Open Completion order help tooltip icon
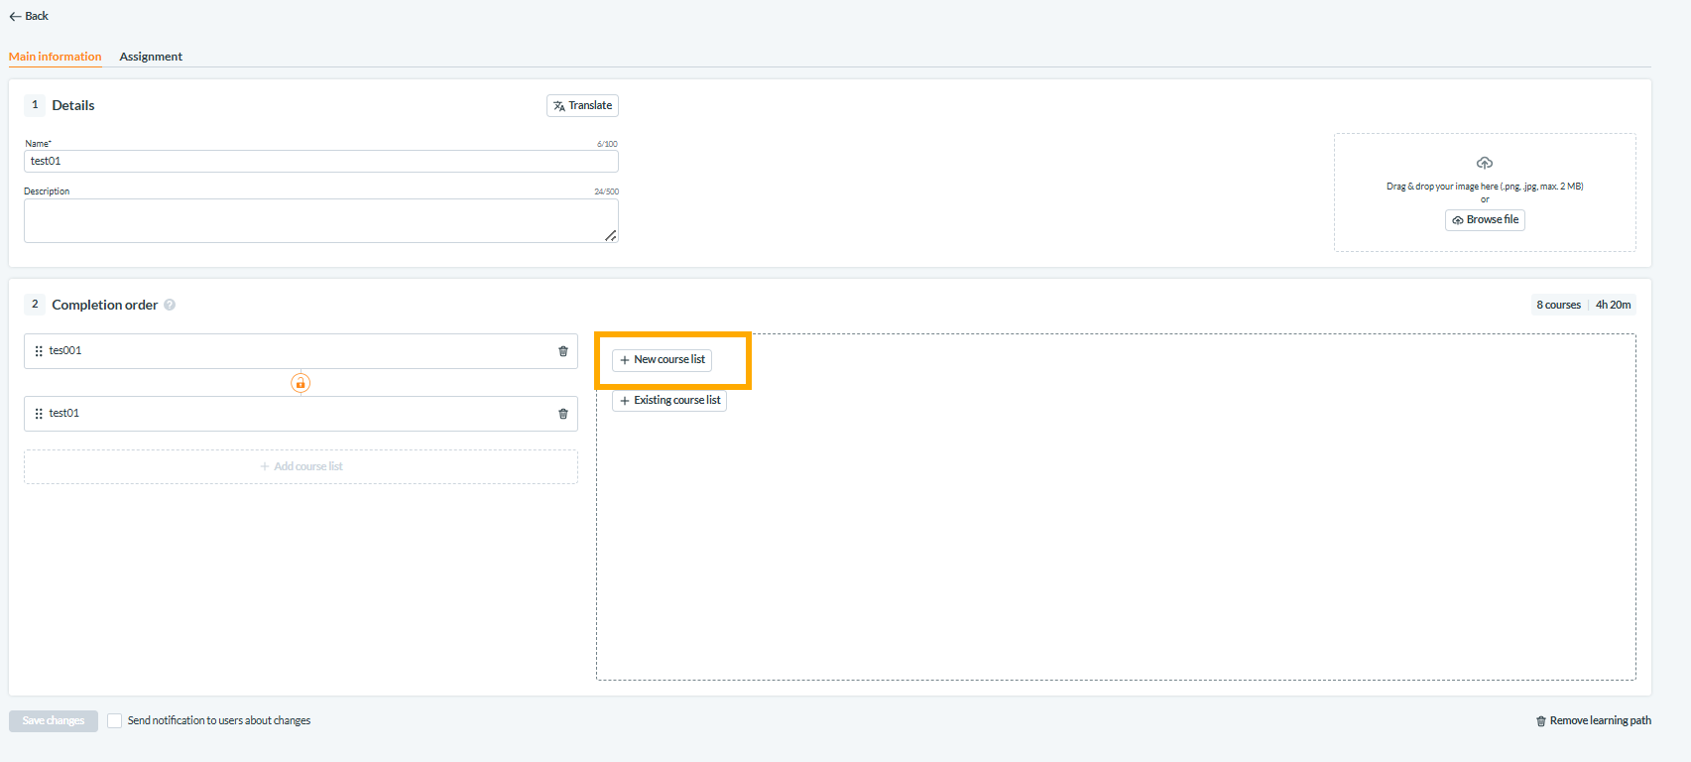The image size is (1691, 762). [170, 305]
